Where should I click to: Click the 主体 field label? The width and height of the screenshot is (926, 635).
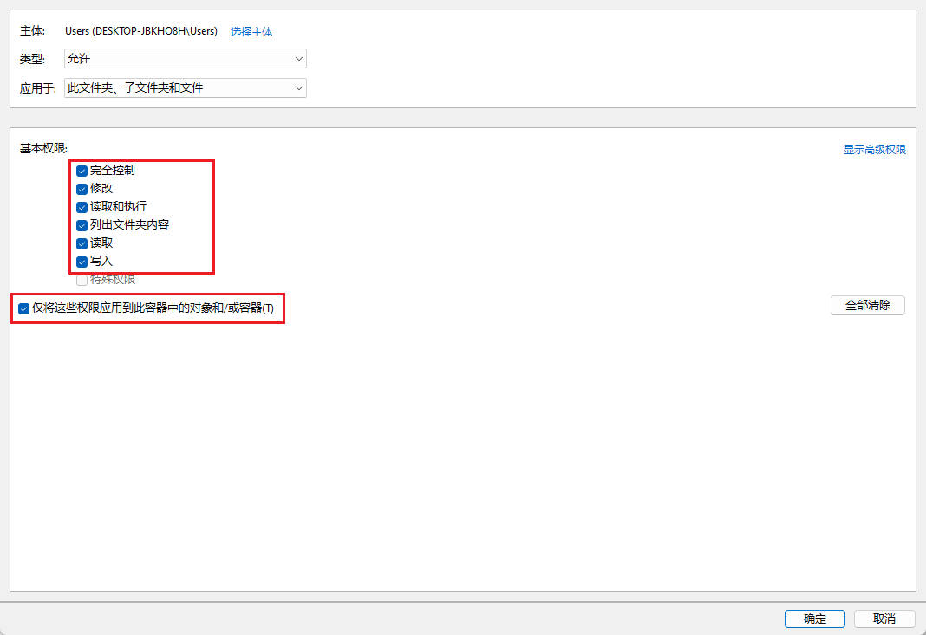click(x=32, y=31)
